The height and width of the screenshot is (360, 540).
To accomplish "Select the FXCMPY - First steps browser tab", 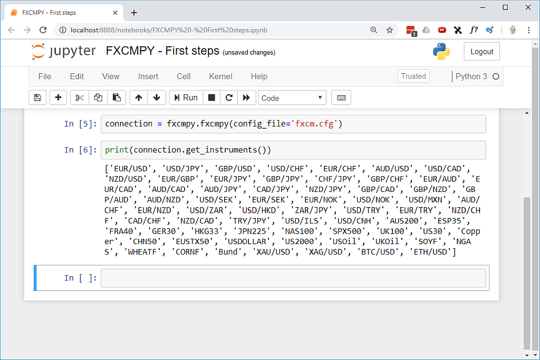I will tap(64, 13).
